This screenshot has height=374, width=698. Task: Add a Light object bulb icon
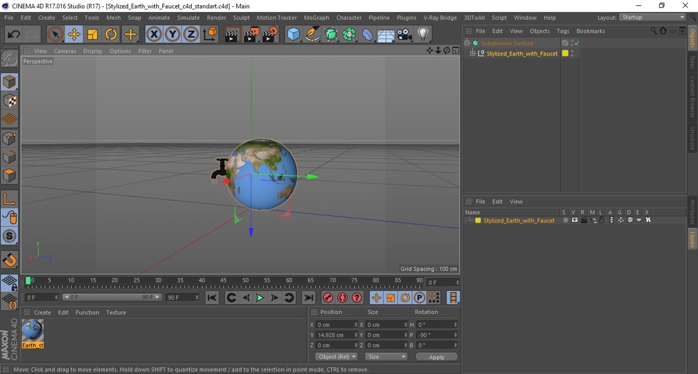point(423,35)
